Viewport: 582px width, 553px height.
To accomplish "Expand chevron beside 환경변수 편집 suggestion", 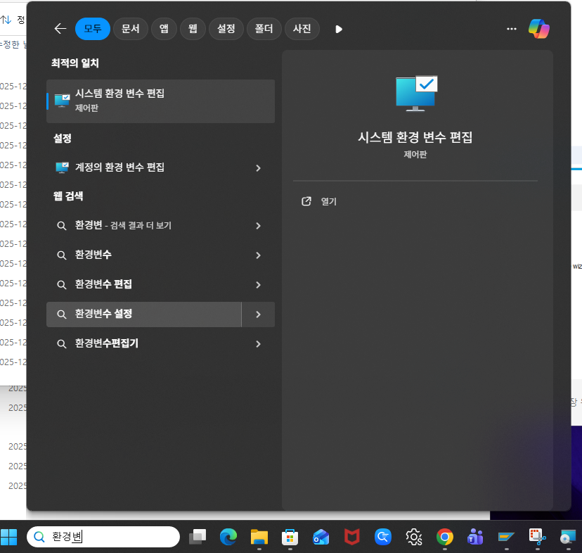I will click(259, 285).
